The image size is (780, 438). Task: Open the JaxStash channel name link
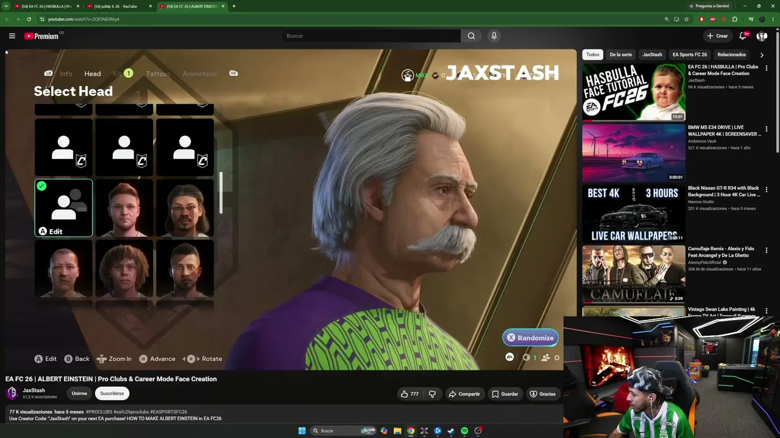(34, 391)
